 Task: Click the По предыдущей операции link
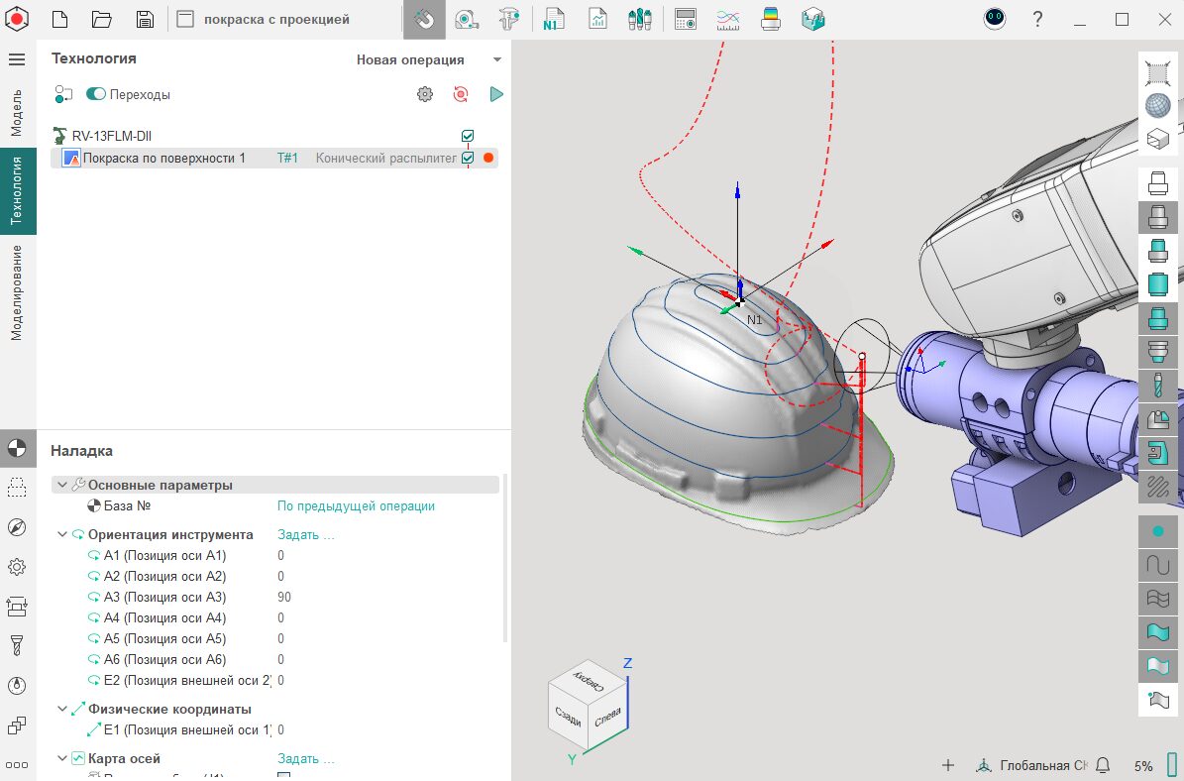[x=356, y=505]
